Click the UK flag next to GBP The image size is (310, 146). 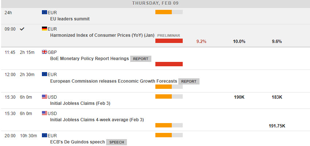click(44, 52)
